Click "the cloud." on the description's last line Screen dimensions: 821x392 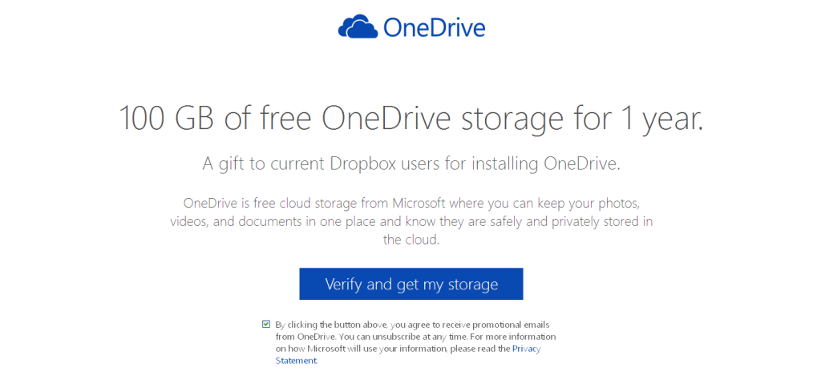click(x=411, y=240)
